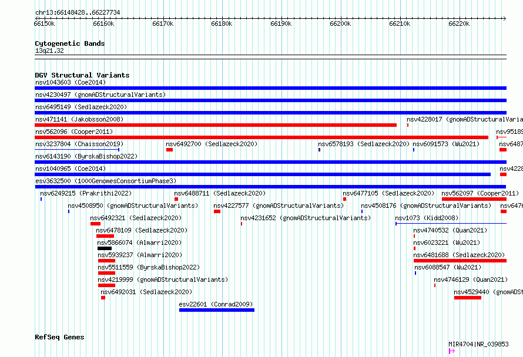Click the red nsv562097 variant bar
Image resolution: width=523 pixels, height=357 pixels.
474,199
